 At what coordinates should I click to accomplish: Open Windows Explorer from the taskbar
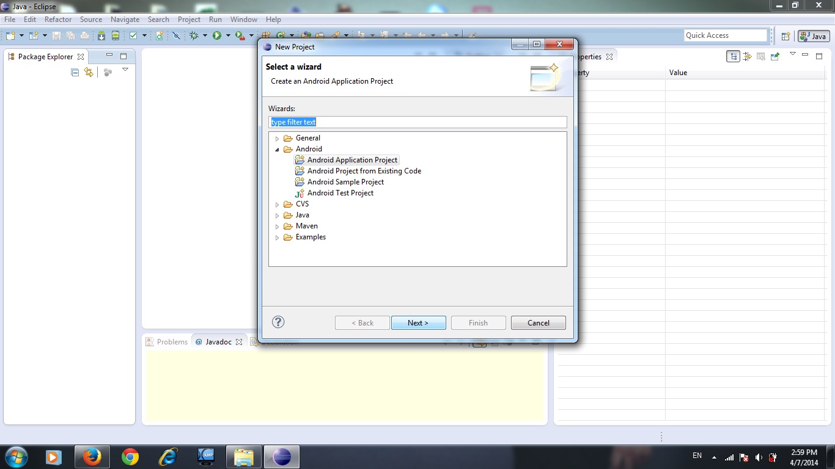(243, 456)
